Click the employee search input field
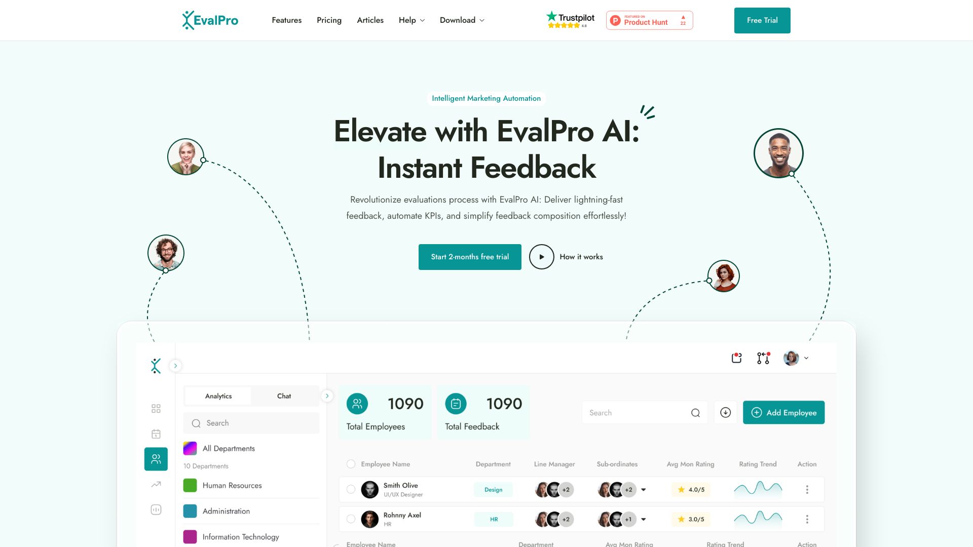Viewport: 973px width, 547px height. (638, 412)
